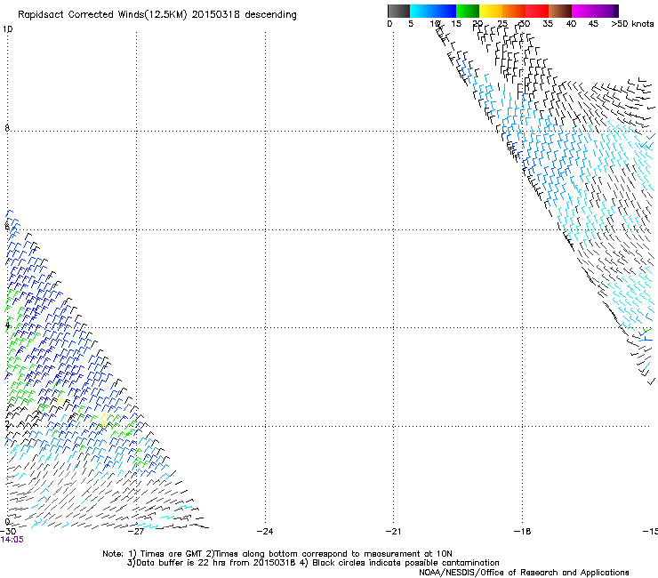Viewport: 658px width, 578px height.
Task: Select the dark purple 45–50 knots legend swatch
Action: click(x=606, y=11)
